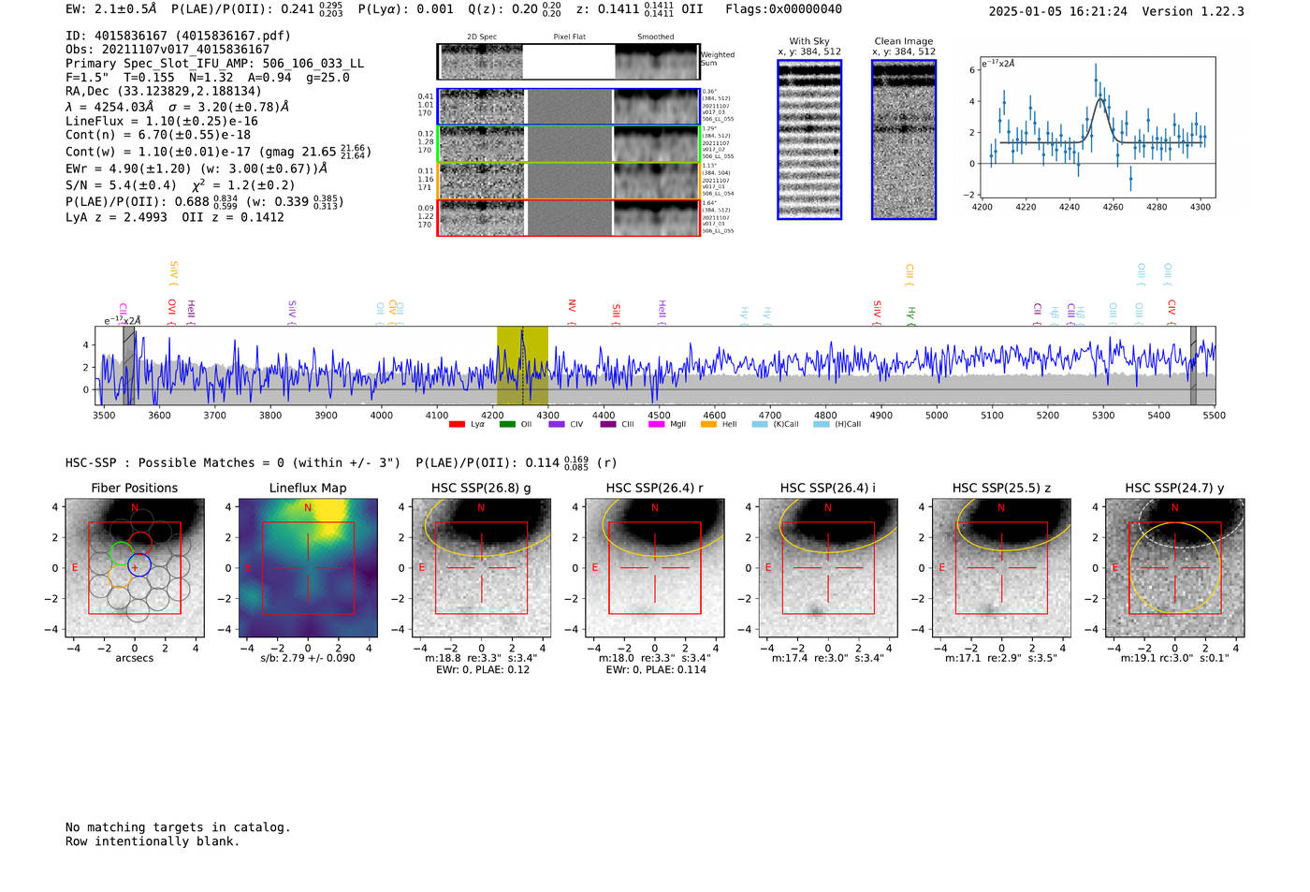
Task: Click the Gaussian emission line fit plot
Action: tap(1098, 128)
